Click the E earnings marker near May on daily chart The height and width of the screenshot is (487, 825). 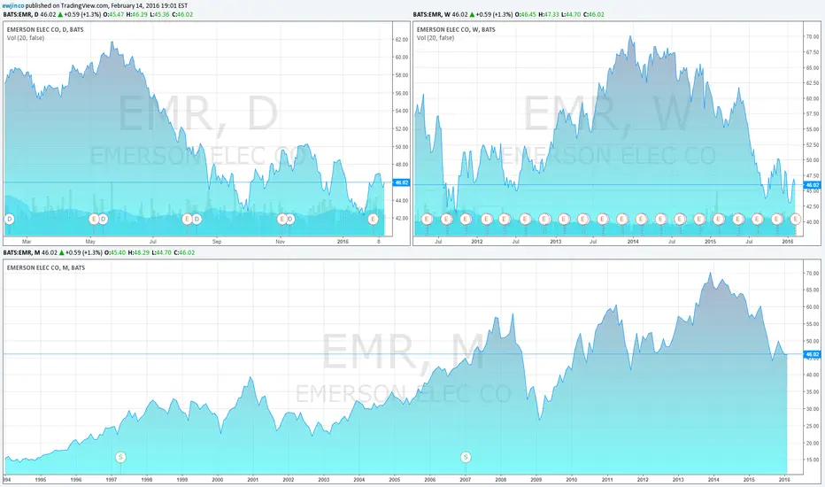pyautogui.click(x=94, y=219)
